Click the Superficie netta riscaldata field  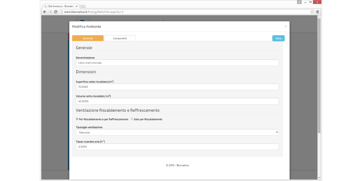click(177, 87)
